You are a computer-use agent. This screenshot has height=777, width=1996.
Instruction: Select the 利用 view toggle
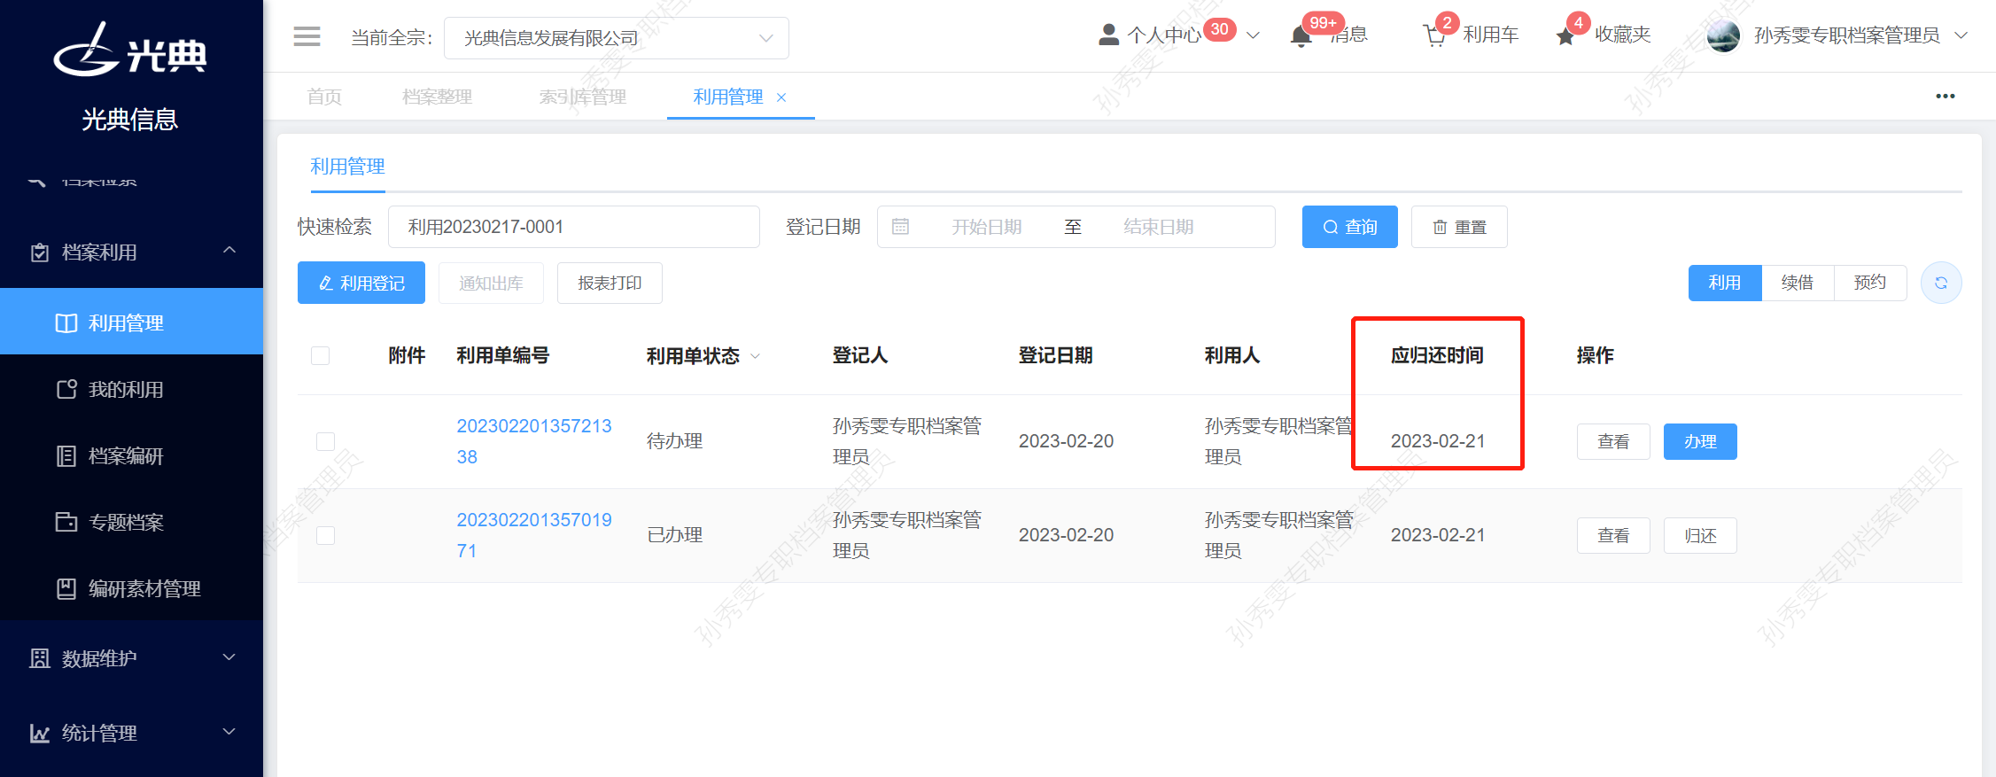(x=1725, y=283)
